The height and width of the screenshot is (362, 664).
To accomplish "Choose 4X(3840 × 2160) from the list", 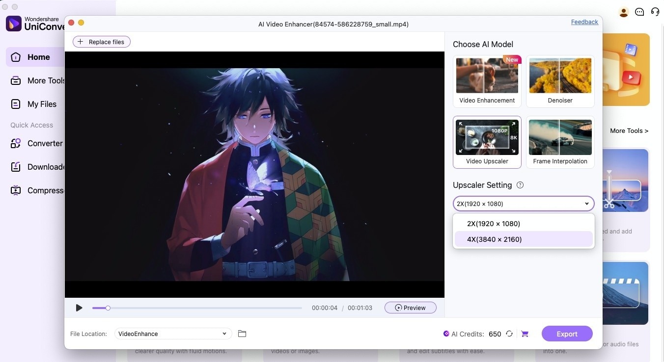I will click(x=524, y=239).
